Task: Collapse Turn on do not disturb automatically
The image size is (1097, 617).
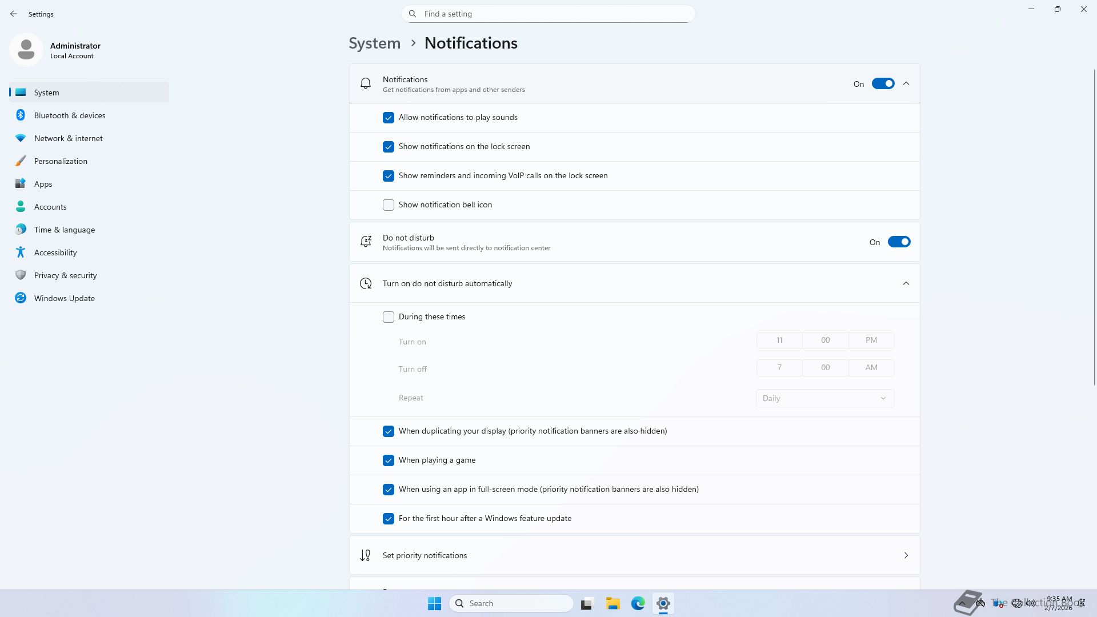Action: [x=906, y=283]
